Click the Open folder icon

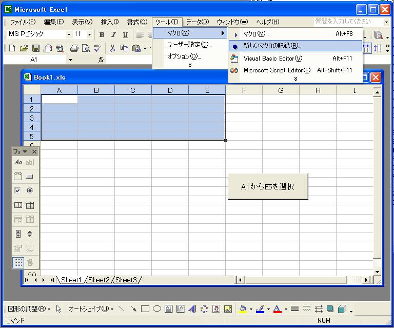click(24, 48)
